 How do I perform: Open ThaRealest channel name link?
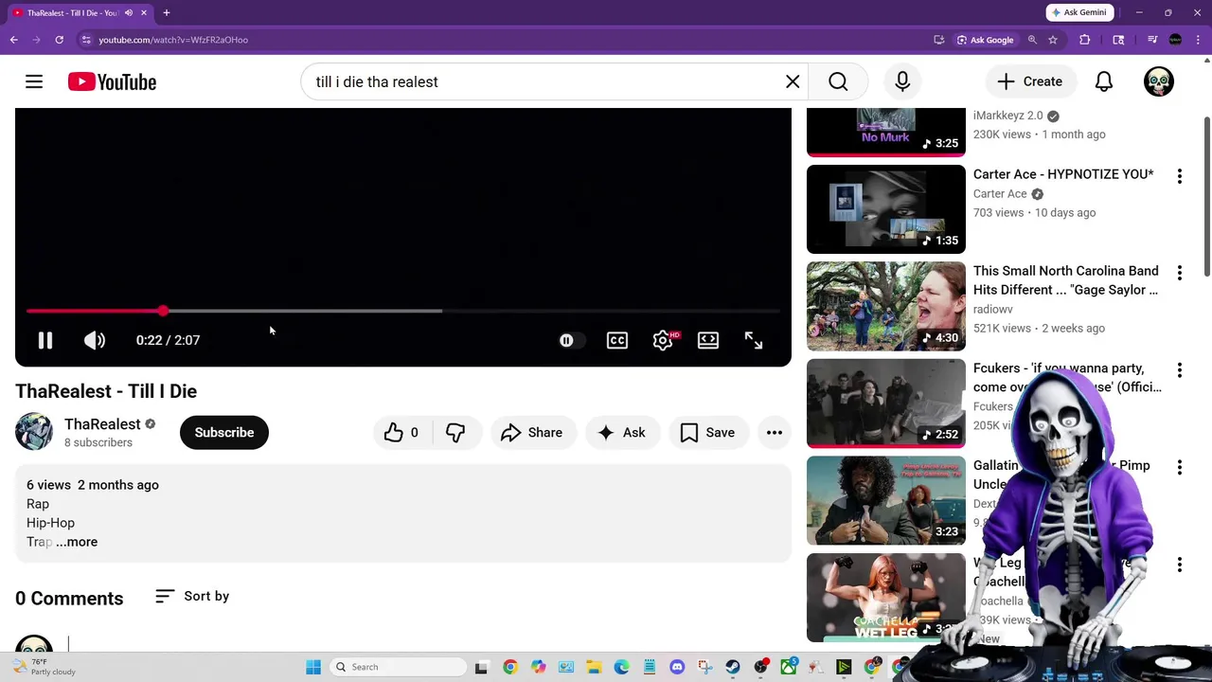(x=102, y=424)
